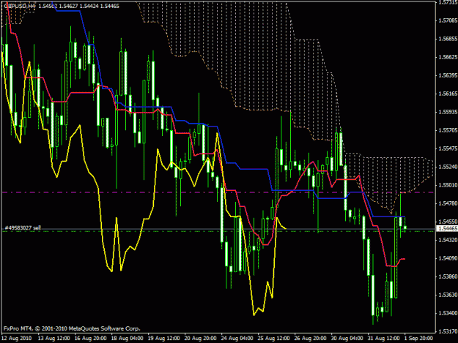Click the 26 Aug 20:00 time label
Image resolution: width=458 pixels, height=343 pixels.
[310, 338]
